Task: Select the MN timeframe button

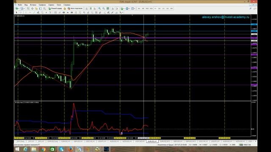Action: (x=171, y=8)
